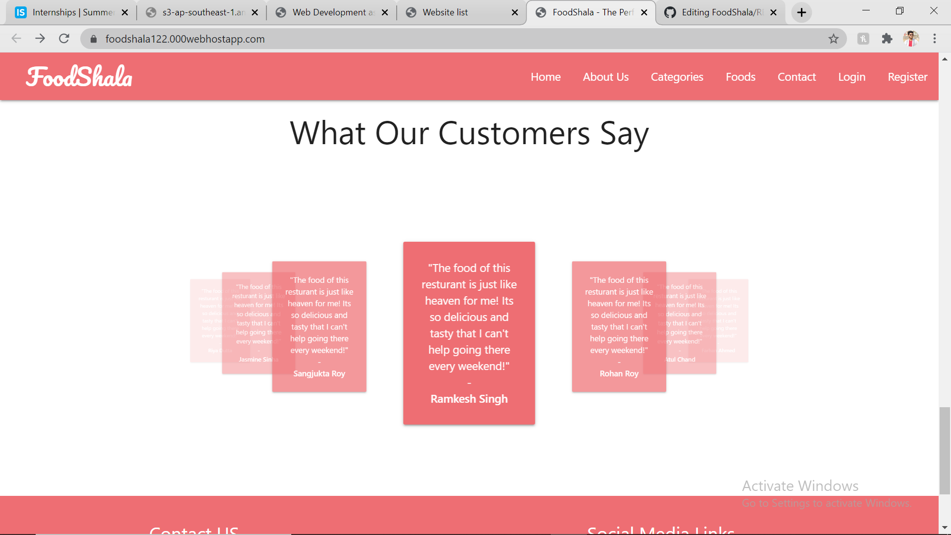Image resolution: width=951 pixels, height=535 pixels.
Task: Click the reload page icon
Action: pyautogui.click(x=64, y=39)
